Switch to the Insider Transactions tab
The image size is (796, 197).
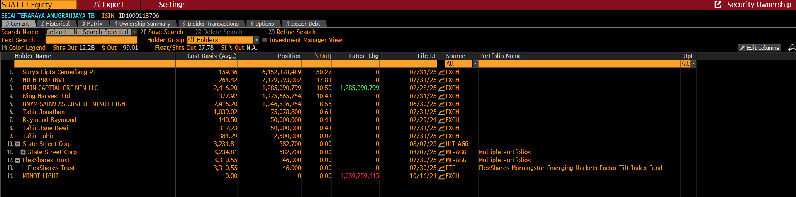click(x=211, y=24)
